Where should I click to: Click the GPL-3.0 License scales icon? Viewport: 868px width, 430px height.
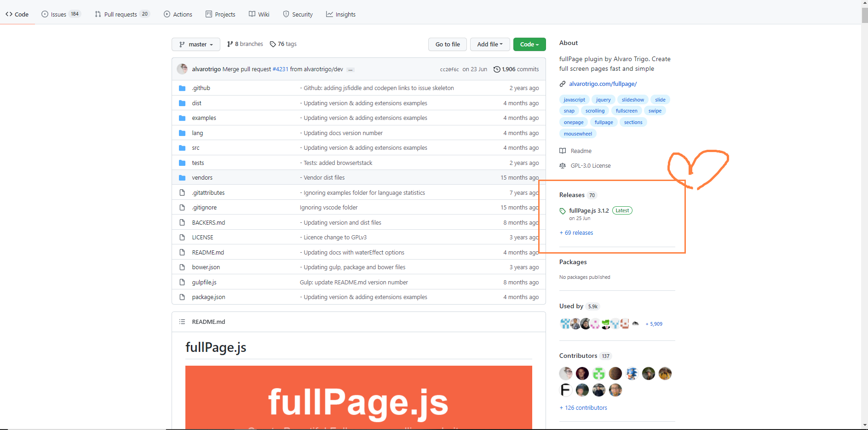coord(563,165)
